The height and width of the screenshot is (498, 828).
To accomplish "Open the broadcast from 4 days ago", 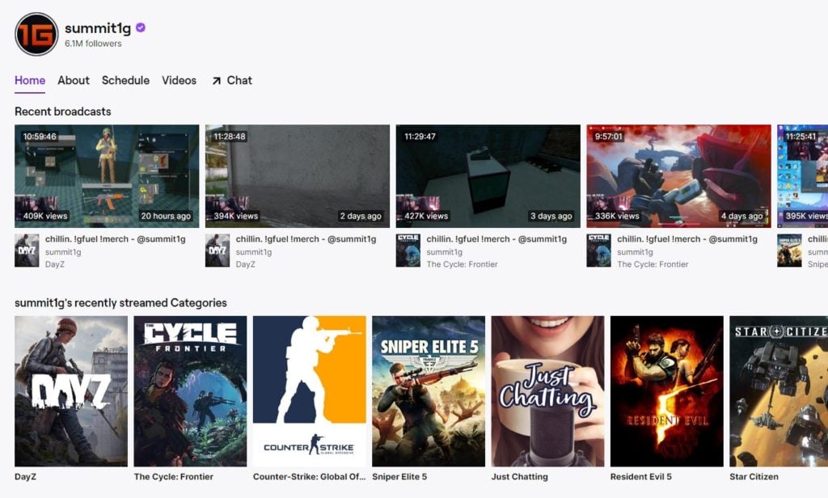I will (678, 176).
